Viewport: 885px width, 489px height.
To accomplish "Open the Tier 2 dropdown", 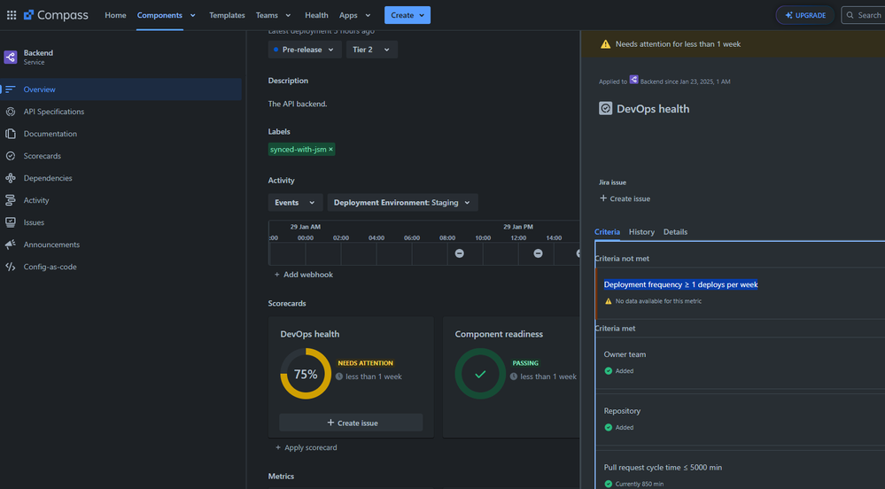I will tap(371, 50).
